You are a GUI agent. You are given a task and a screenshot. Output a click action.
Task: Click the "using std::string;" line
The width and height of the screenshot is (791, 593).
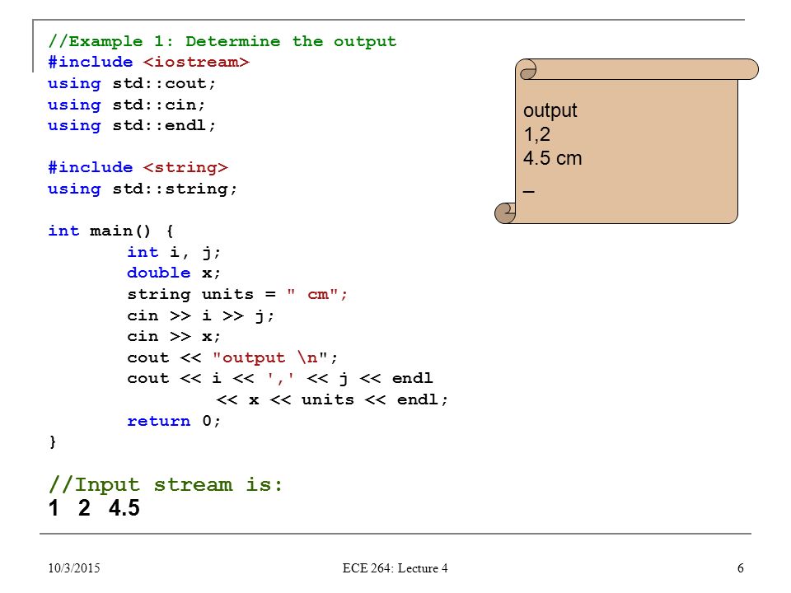tap(143, 189)
